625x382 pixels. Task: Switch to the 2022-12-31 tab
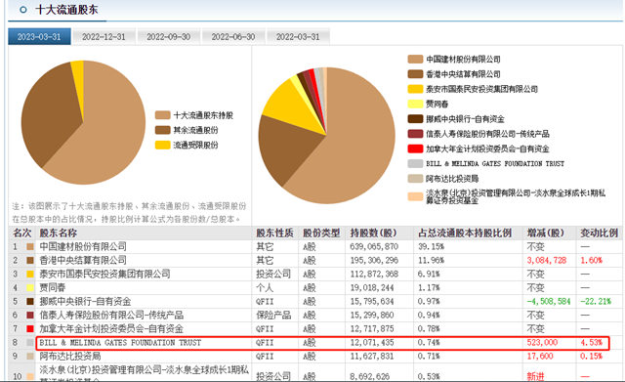tap(104, 37)
